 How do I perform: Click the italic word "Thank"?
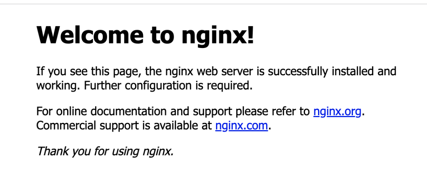(x=53, y=151)
